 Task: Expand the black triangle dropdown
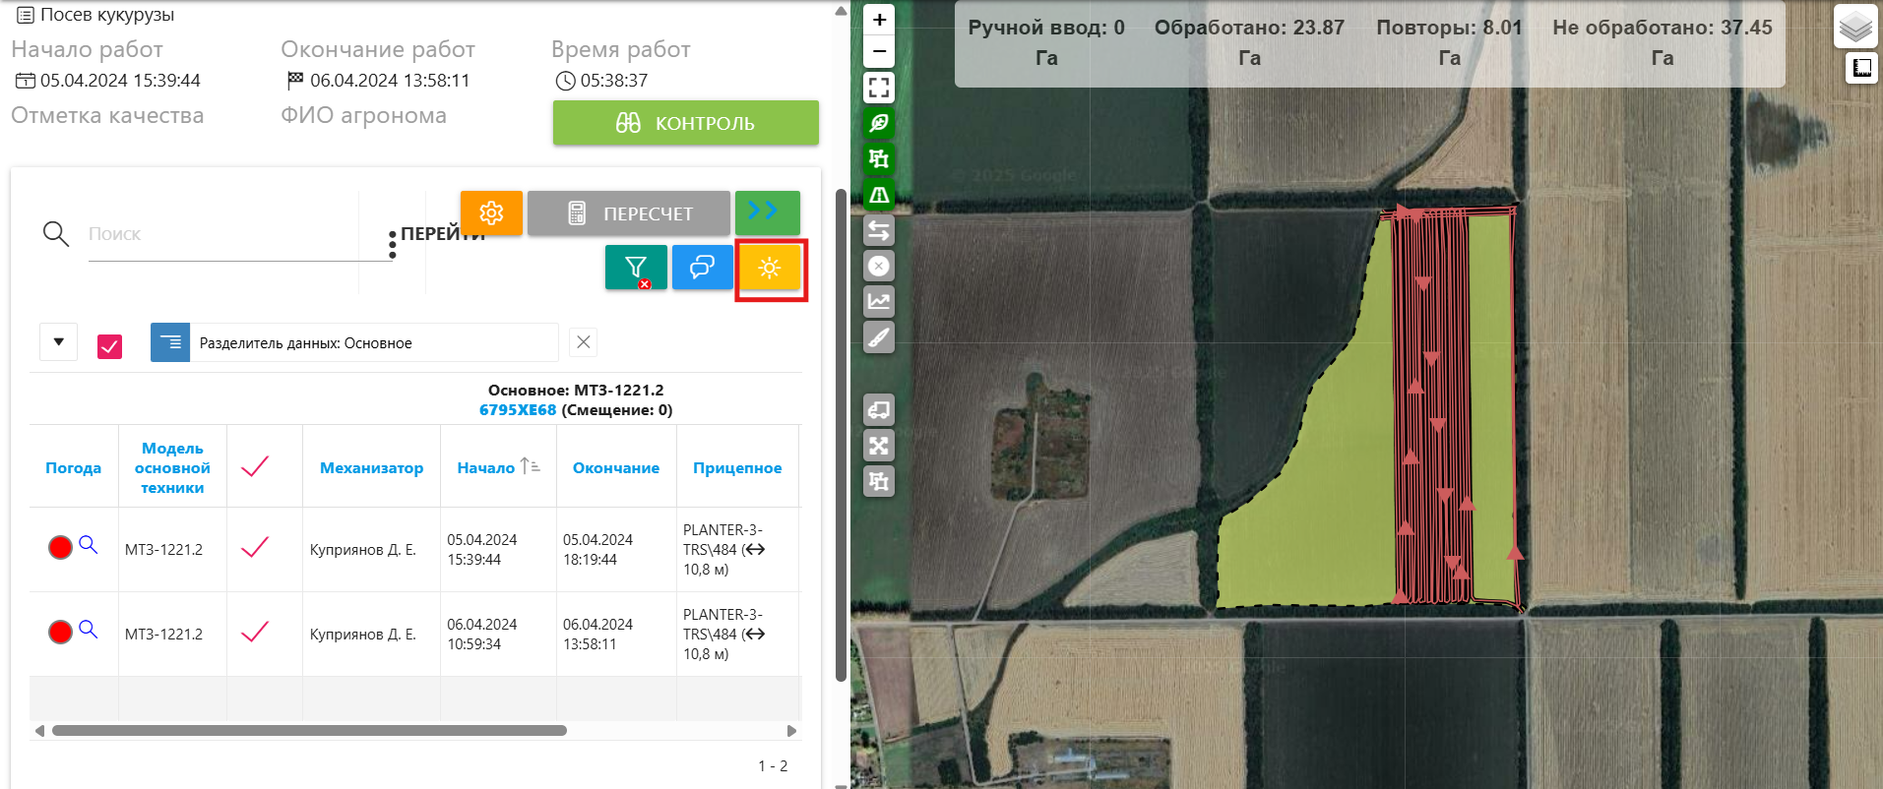point(59,342)
